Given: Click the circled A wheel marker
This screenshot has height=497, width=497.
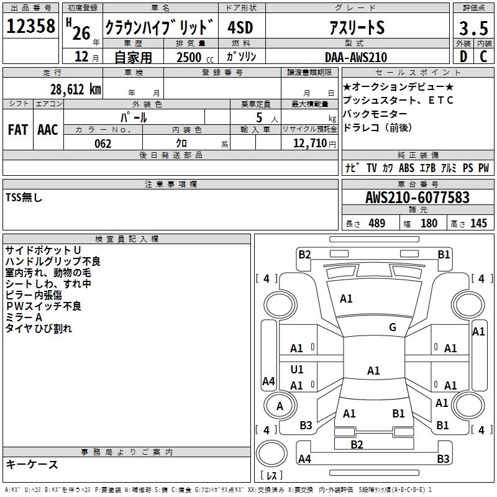Looking at the screenshot, I should tap(280, 406).
